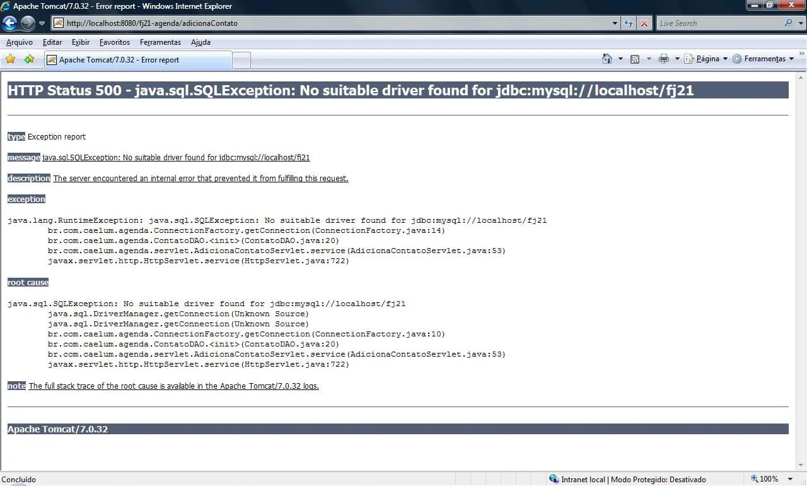Click the RSS feeds icon

coord(635,59)
